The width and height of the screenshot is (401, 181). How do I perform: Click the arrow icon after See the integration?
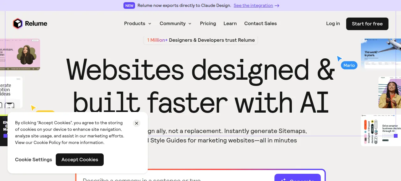pos(277,6)
